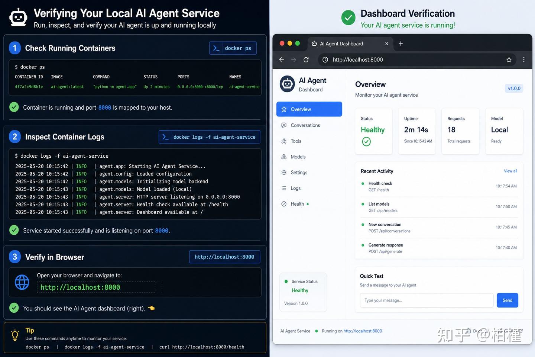Click the address bar showing localhost:8000

pos(417,59)
